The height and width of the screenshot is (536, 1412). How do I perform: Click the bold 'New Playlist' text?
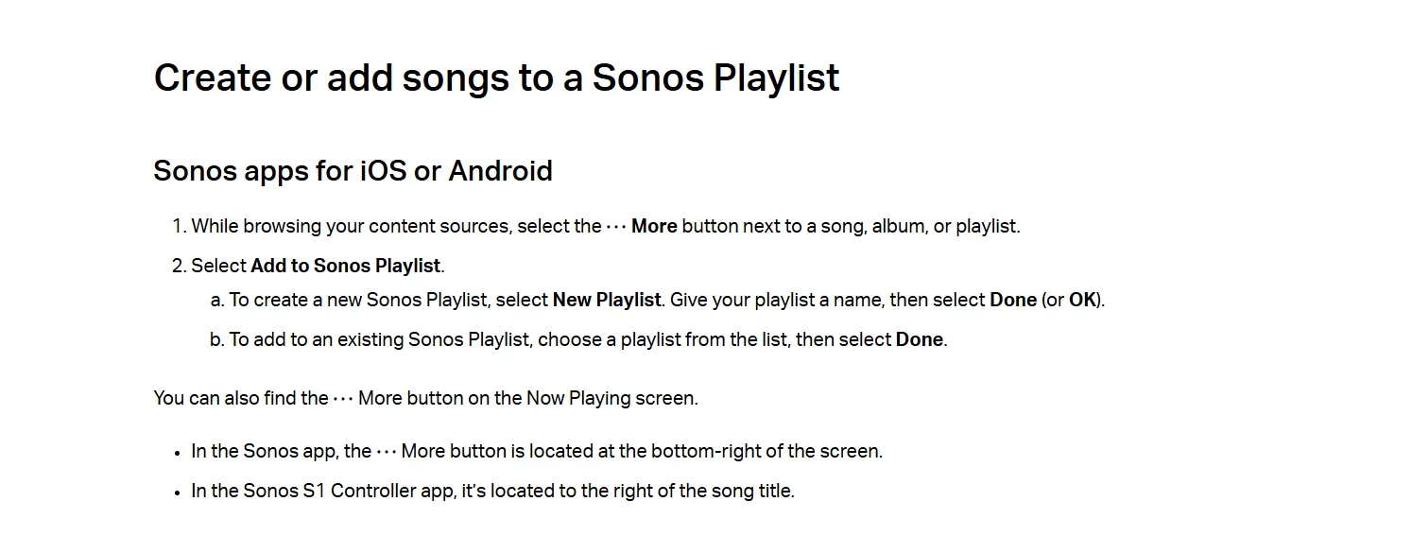click(607, 300)
